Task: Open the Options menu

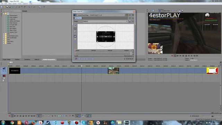Action: [x=25, y=4]
